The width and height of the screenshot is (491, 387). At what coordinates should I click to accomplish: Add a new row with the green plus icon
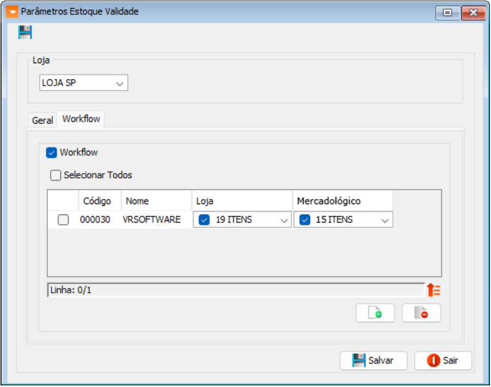375,313
